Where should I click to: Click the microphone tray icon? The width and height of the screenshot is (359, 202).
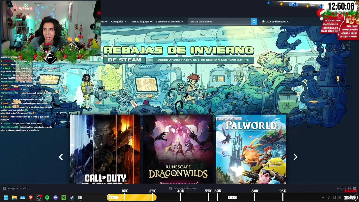point(329,198)
